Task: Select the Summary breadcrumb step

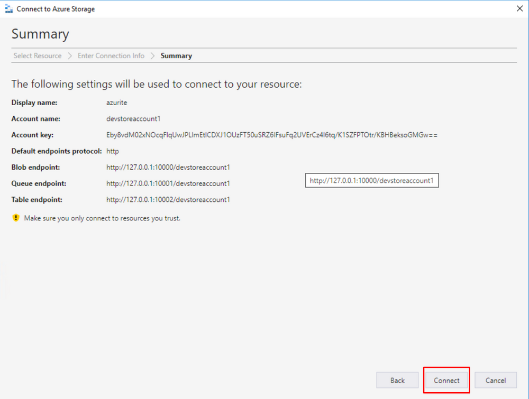Action: click(176, 55)
